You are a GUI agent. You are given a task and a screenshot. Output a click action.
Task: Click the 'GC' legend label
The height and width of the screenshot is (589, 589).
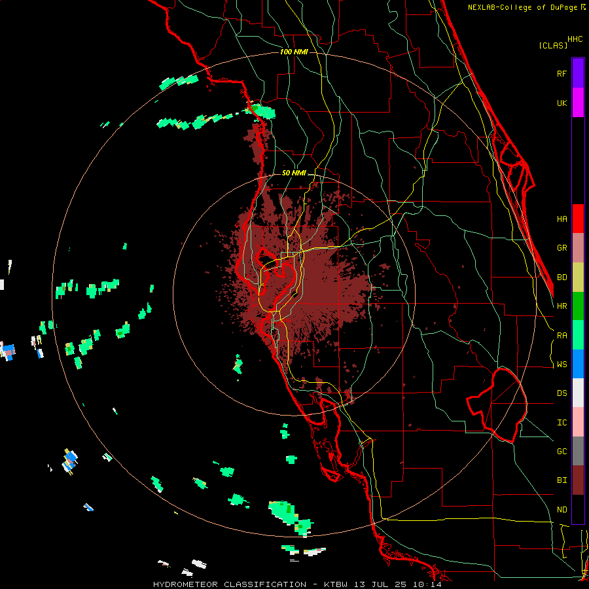click(x=562, y=452)
